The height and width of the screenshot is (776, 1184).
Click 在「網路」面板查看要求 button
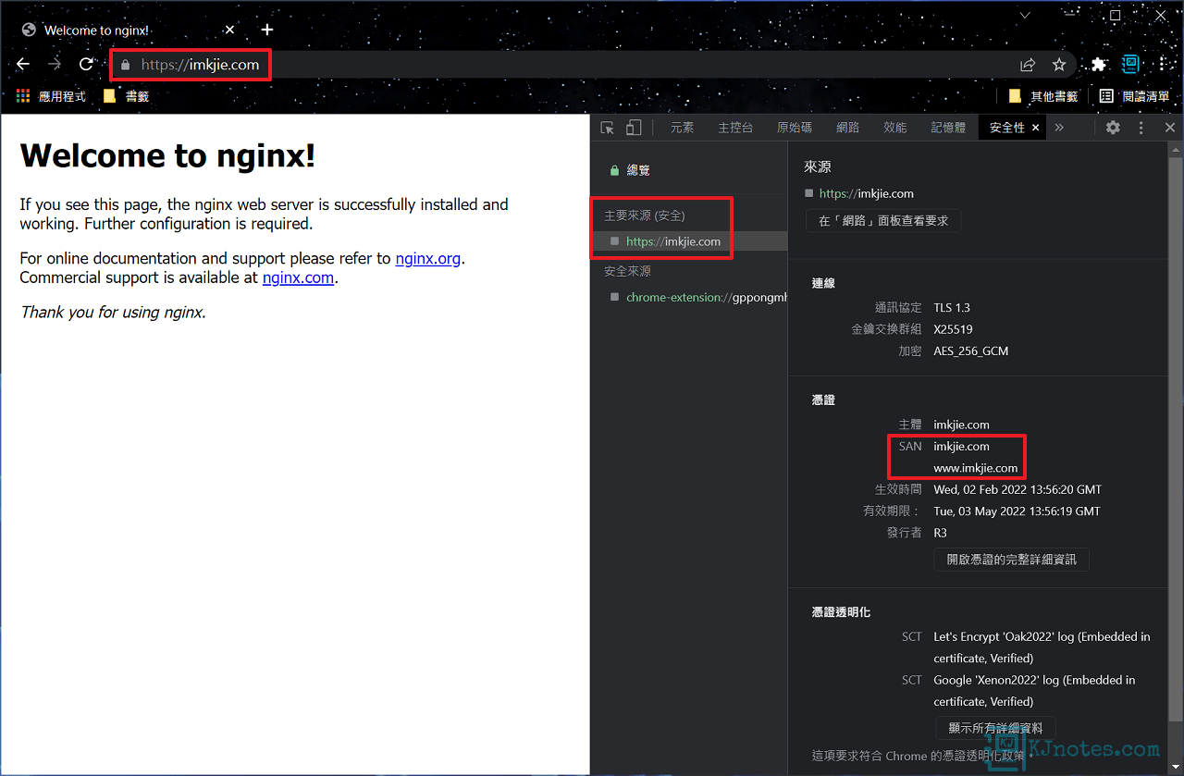coord(883,221)
